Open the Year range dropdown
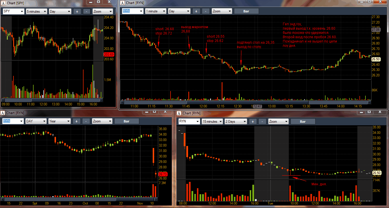This screenshot has width=389, height=208. (59, 121)
